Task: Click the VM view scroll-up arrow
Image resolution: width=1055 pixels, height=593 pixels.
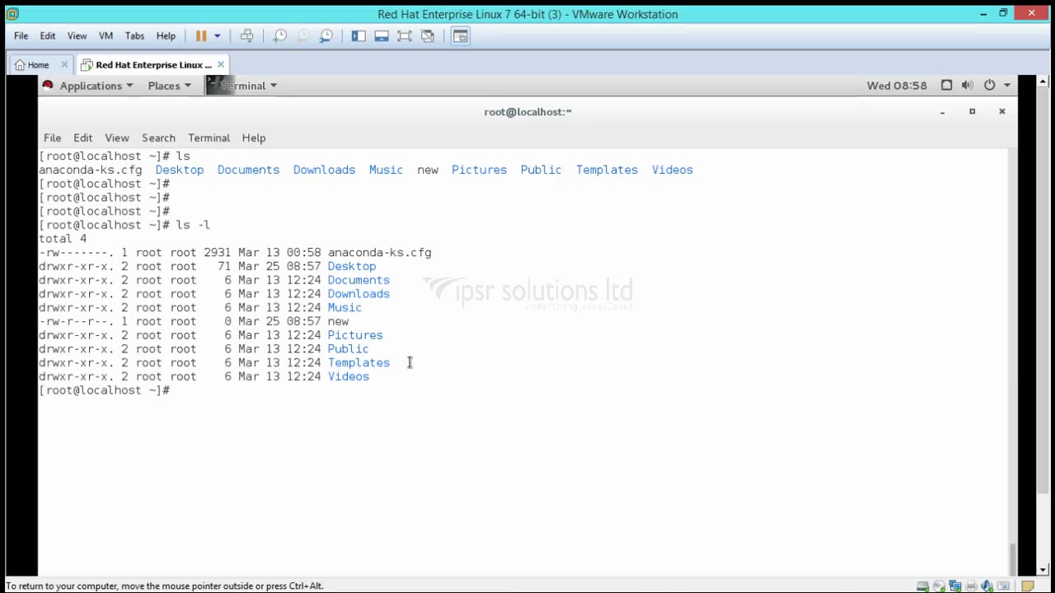Action: coord(1043,82)
